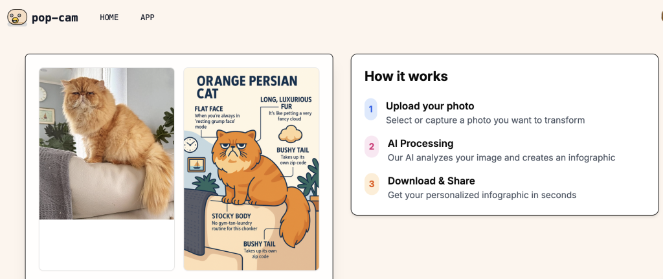Click the AI Processing heading
This screenshot has height=279, width=663.
pyautogui.click(x=420, y=143)
